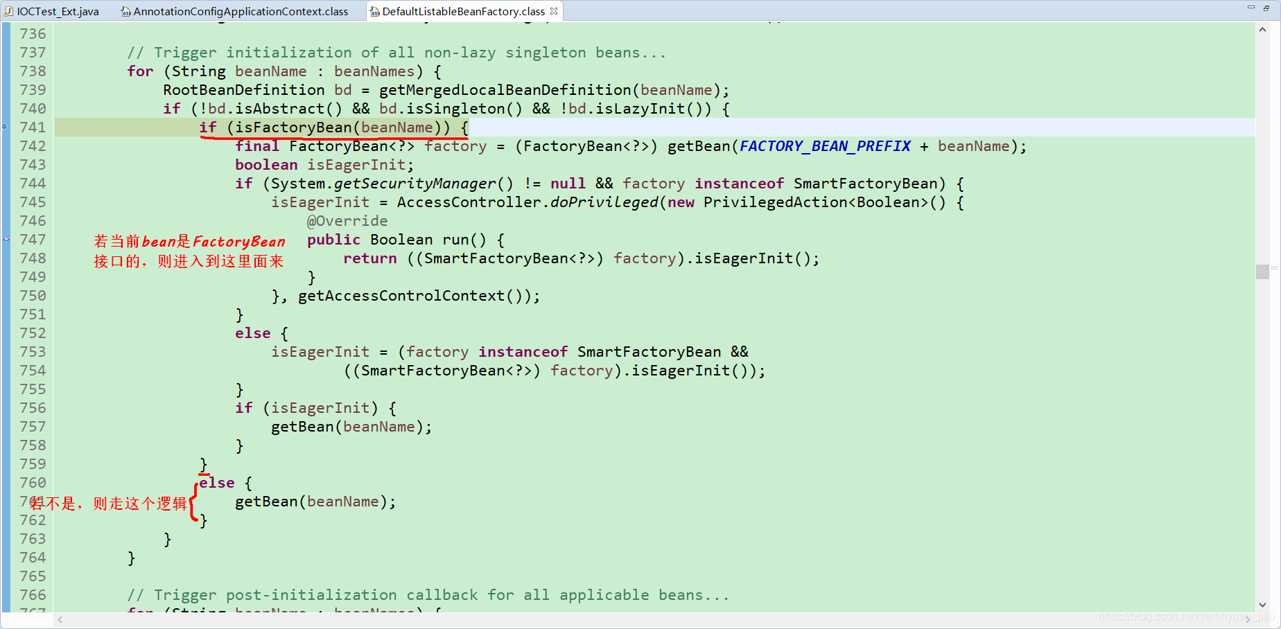The height and width of the screenshot is (629, 1281).
Task: Minimize the editor area
Action: pos(1251,8)
